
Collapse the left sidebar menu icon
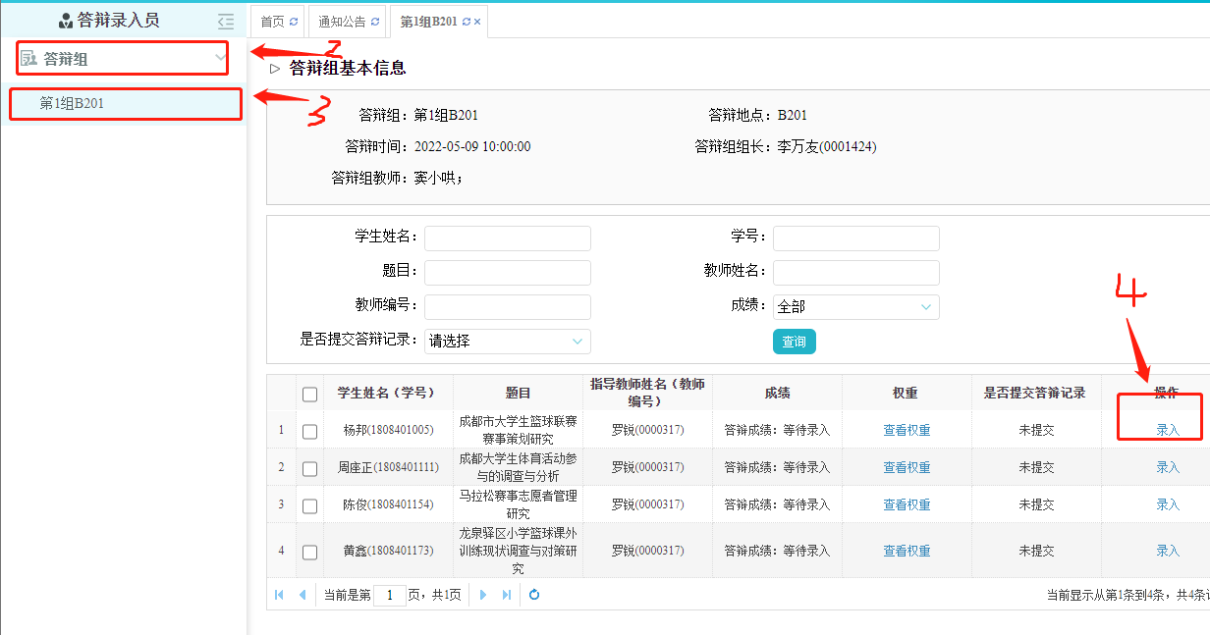tap(226, 21)
